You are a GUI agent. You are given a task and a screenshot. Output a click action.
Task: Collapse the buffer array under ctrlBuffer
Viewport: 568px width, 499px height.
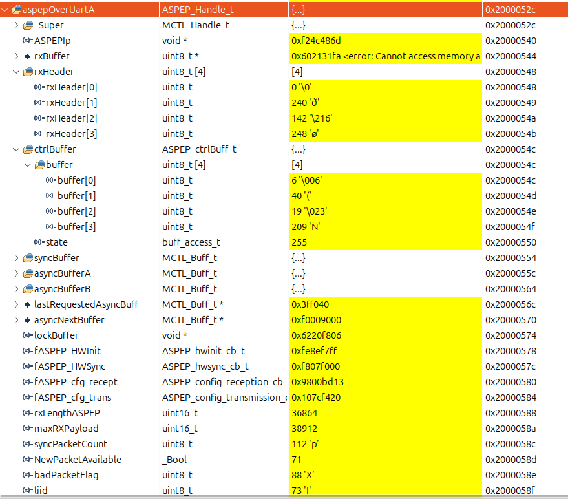click(28, 165)
